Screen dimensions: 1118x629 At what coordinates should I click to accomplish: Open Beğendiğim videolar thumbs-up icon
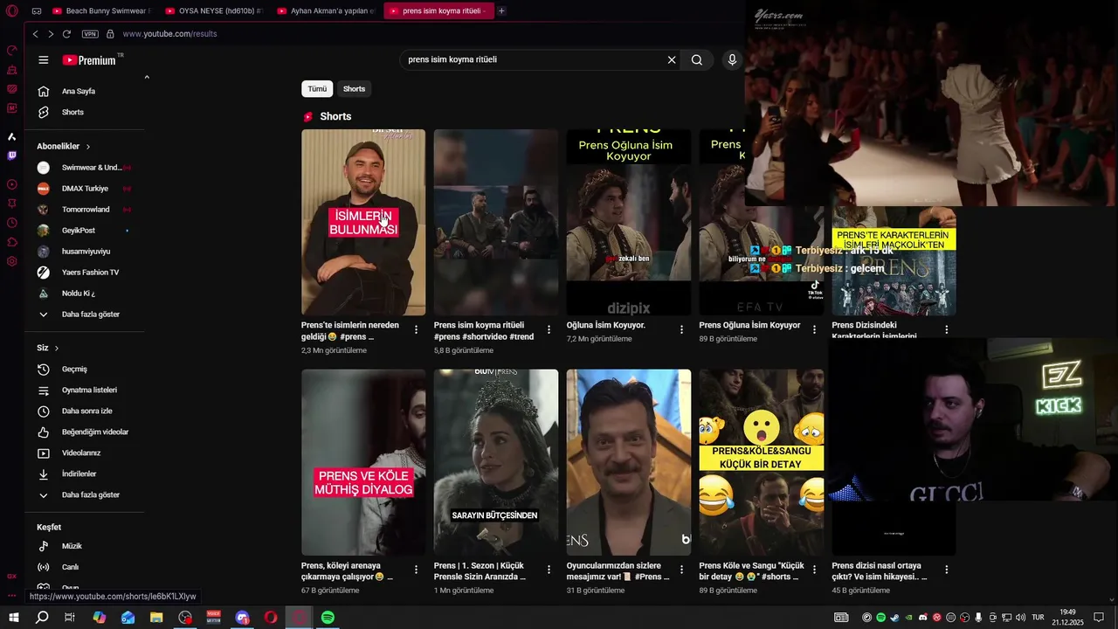44,432
